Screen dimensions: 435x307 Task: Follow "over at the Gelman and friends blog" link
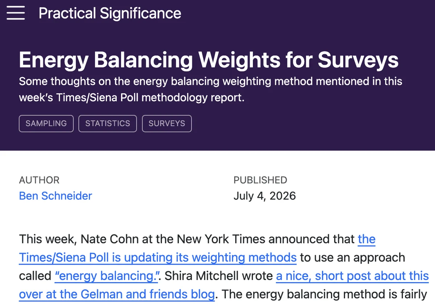click(x=117, y=294)
